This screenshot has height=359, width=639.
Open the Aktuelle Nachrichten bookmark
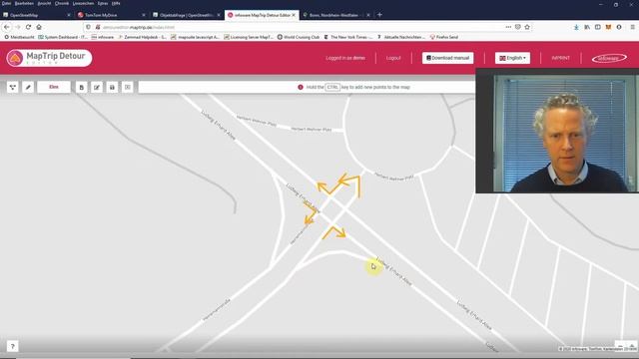401,37
